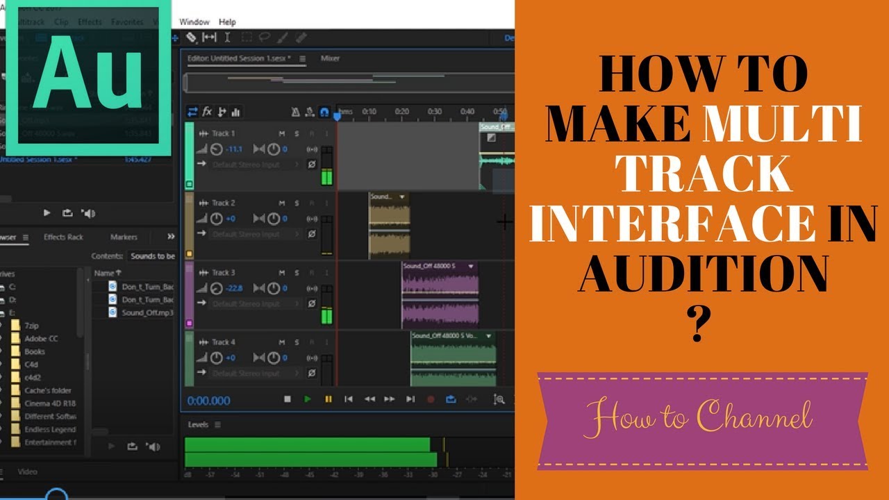This screenshot has width=889, height=500.
Task: Click the Stop button in transport
Action: click(288, 399)
